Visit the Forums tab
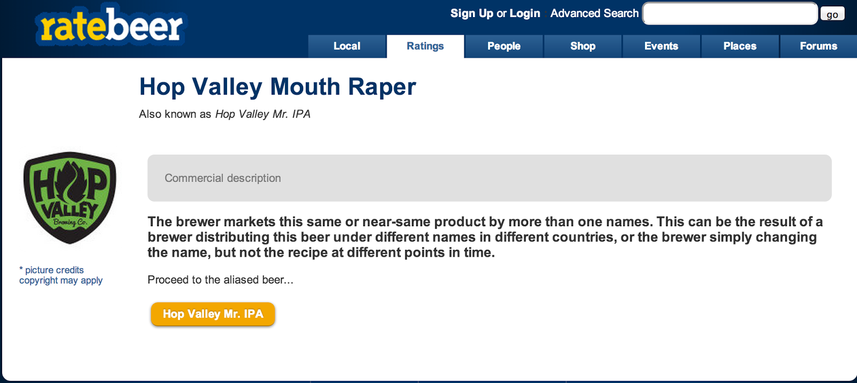Viewport: 857px width, 383px height. point(818,46)
